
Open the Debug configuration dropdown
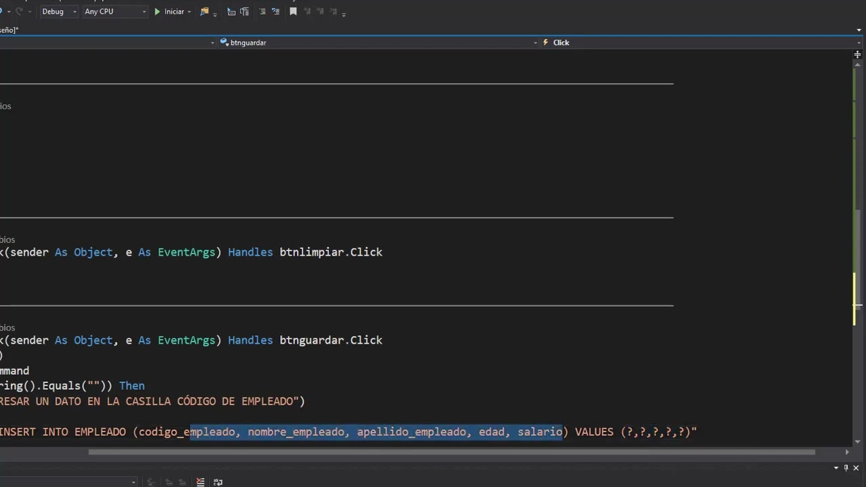click(x=59, y=11)
